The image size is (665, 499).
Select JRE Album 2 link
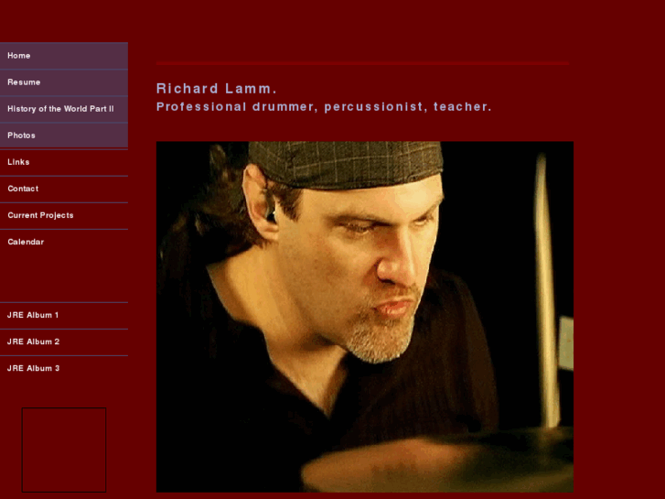click(64, 342)
